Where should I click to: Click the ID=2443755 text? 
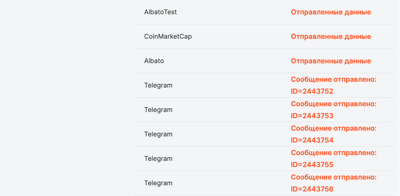[x=312, y=165]
